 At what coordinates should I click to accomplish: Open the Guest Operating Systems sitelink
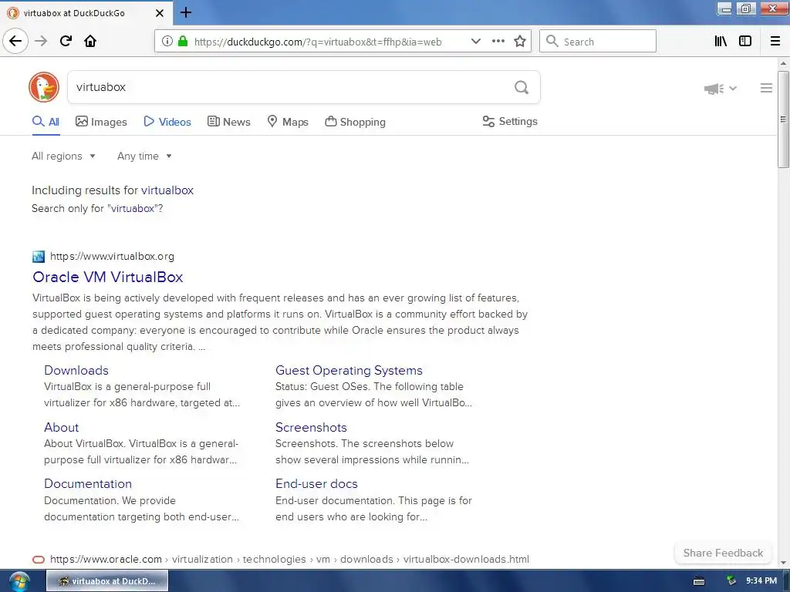(349, 370)
